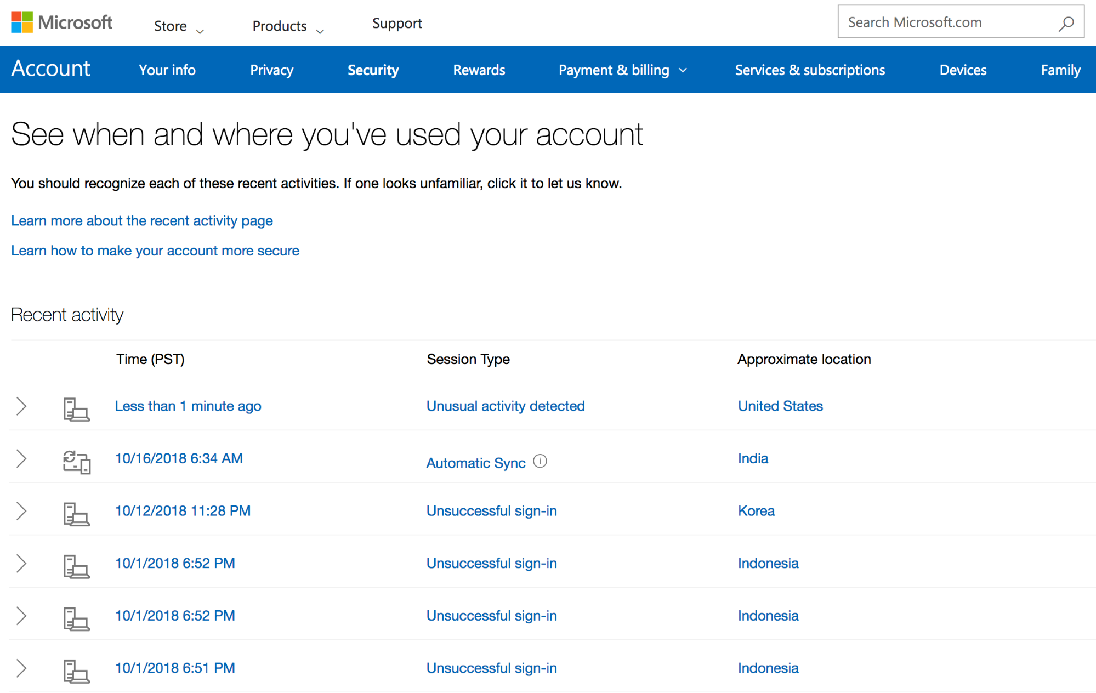Viewport: 1096px width, 693px height.
Task: Expand the row for unusual activity detected
Action: tap(21, 406)
